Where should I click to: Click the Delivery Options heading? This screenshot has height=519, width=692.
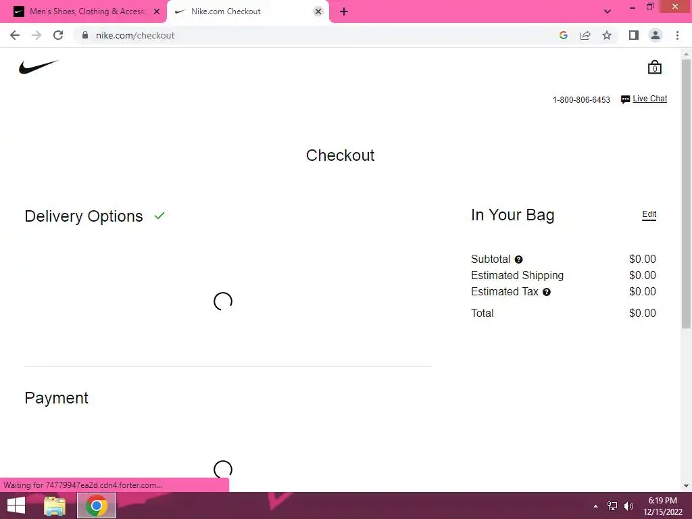point(84,216)
